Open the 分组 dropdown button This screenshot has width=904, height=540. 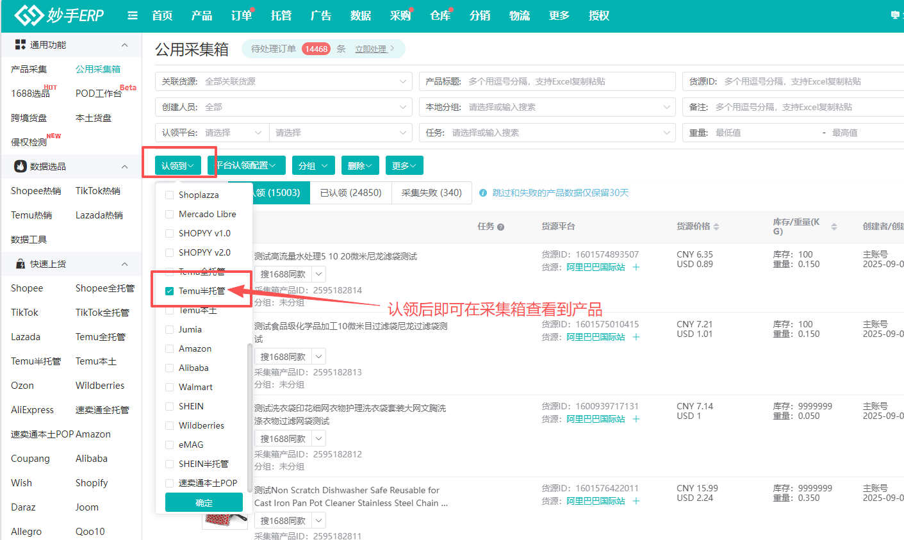click(x=313, y=166)
